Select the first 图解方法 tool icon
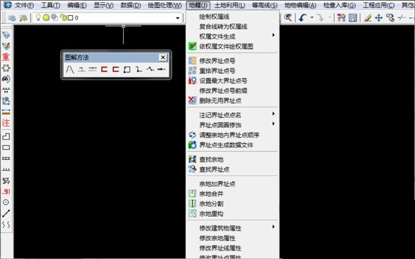Viewport: 415px width, 259px height. coord(70,70)
